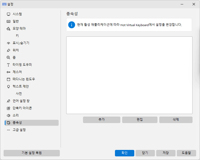Image resolution: width=200 pixels, height=160 pixels.
Task: Click the 텍스트 제안 lightbulb icon
Action: (x=9, y=87)
